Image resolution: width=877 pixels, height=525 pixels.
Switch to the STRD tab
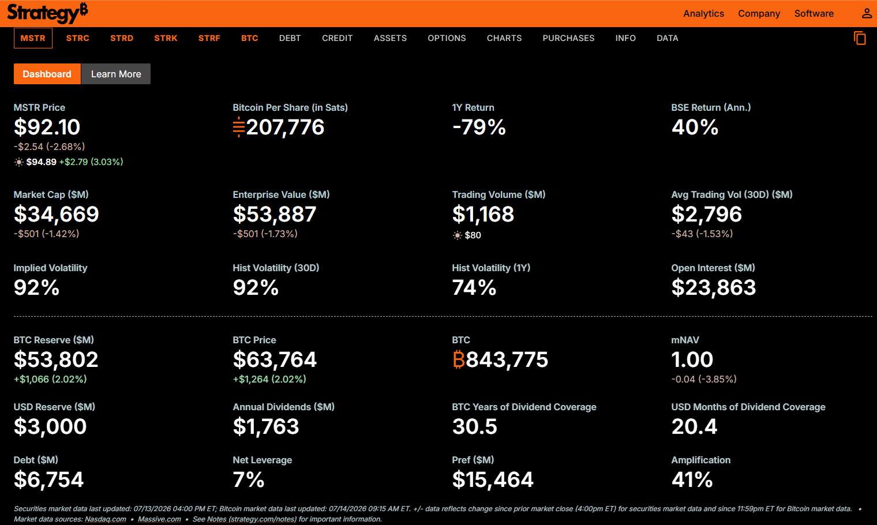[x=122, y=38]
